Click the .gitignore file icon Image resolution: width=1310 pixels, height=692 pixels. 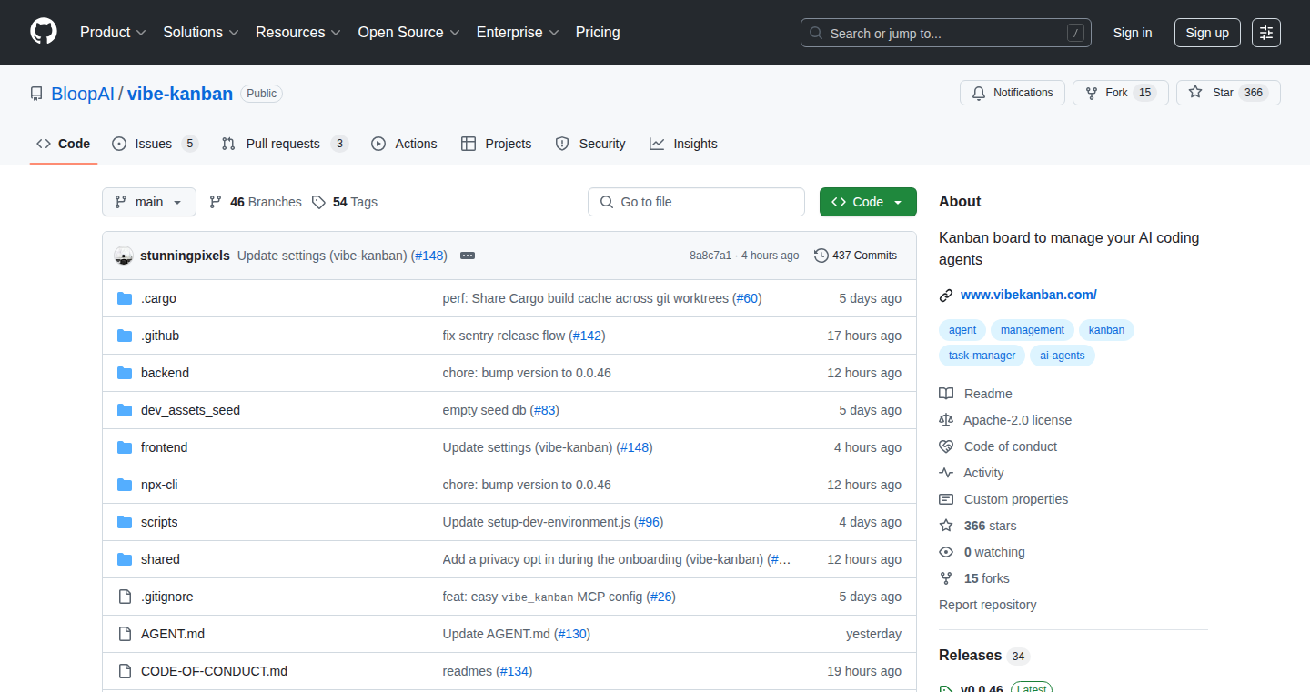[125, 597]
